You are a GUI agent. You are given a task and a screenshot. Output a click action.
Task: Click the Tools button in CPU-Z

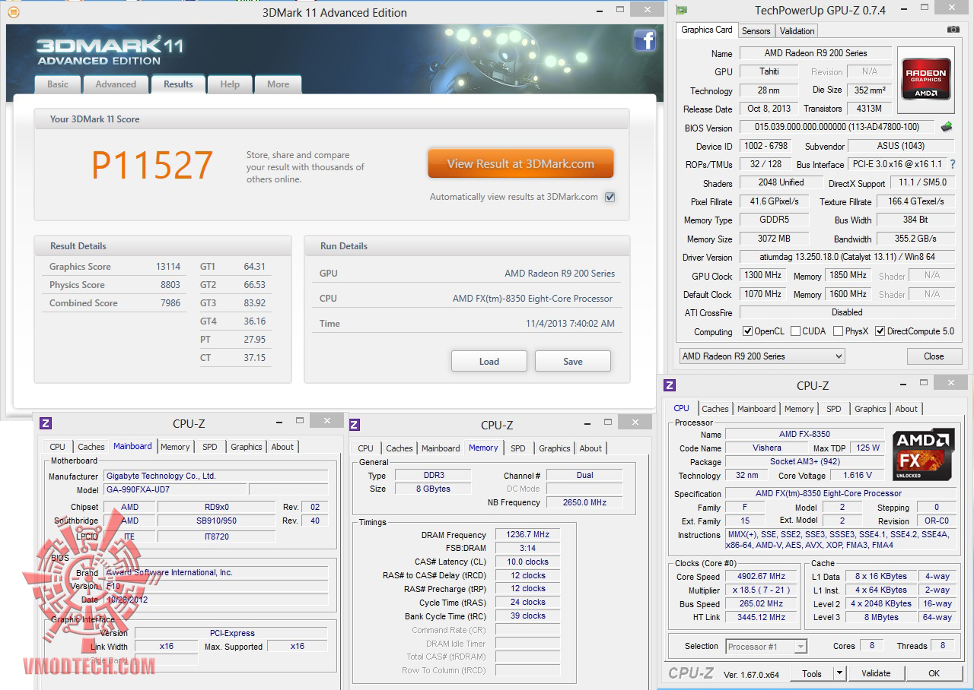point(812,673)
